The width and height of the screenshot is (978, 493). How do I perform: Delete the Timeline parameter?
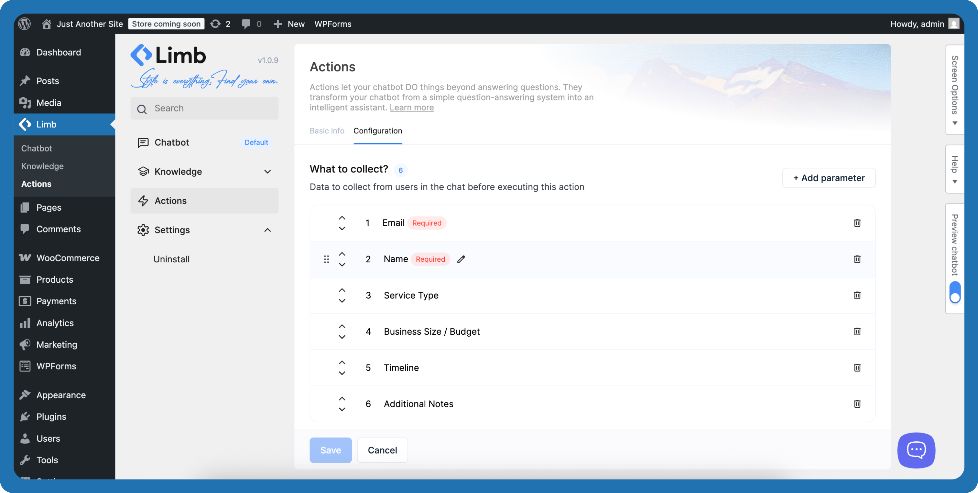point(857,367)
